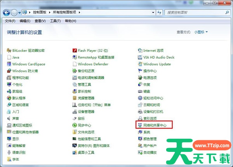Expand the arrow after 所有控制面板项 breadcrumb
The width and height of the screenshot is (233, 167).
(79, 12)
